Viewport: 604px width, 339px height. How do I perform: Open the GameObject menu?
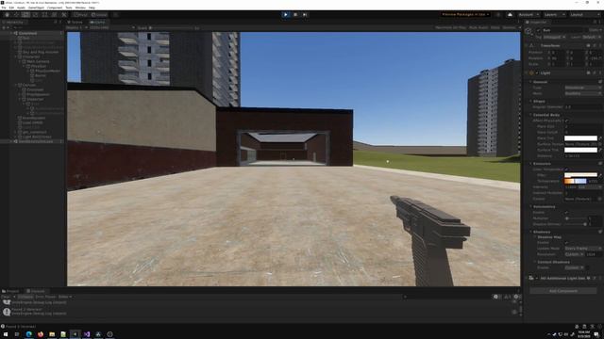point(36,8)
